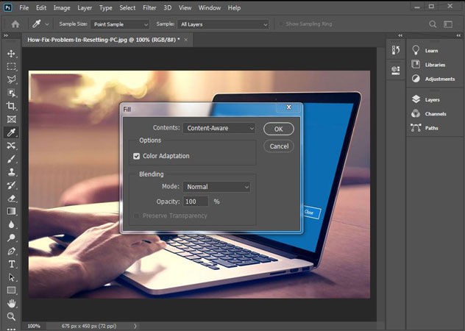Open the Image menu
The image size is (465, 331).
click(62, 7)
